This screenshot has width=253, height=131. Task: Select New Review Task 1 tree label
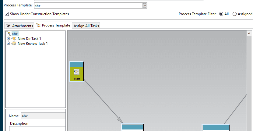pos(33,44)
